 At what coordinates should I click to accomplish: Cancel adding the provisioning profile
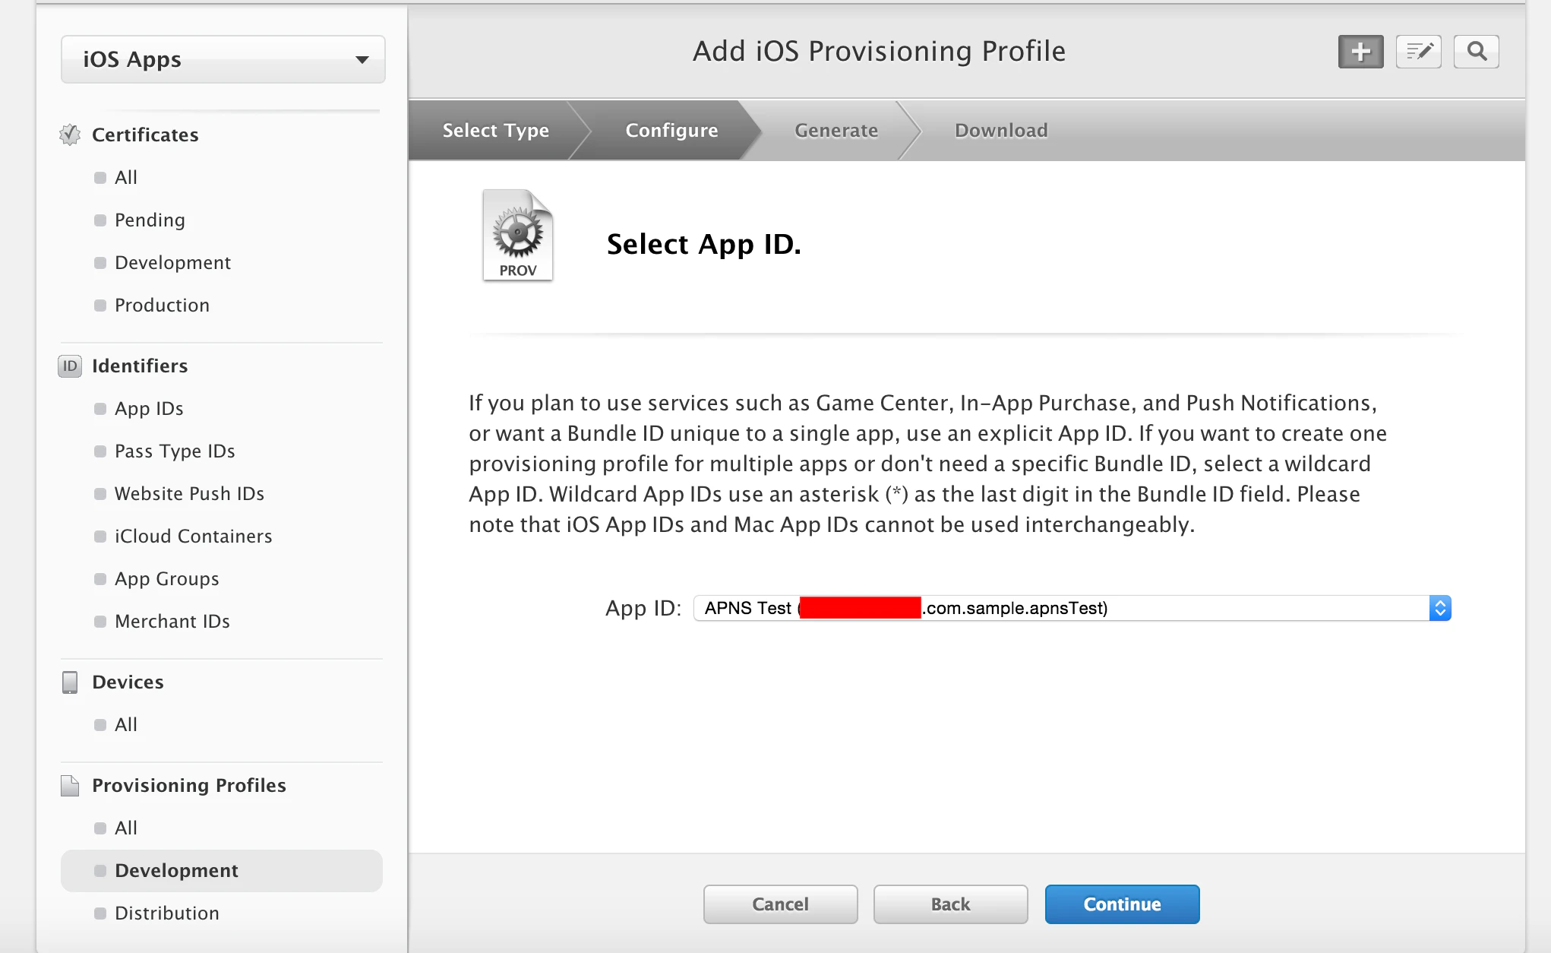780,904
